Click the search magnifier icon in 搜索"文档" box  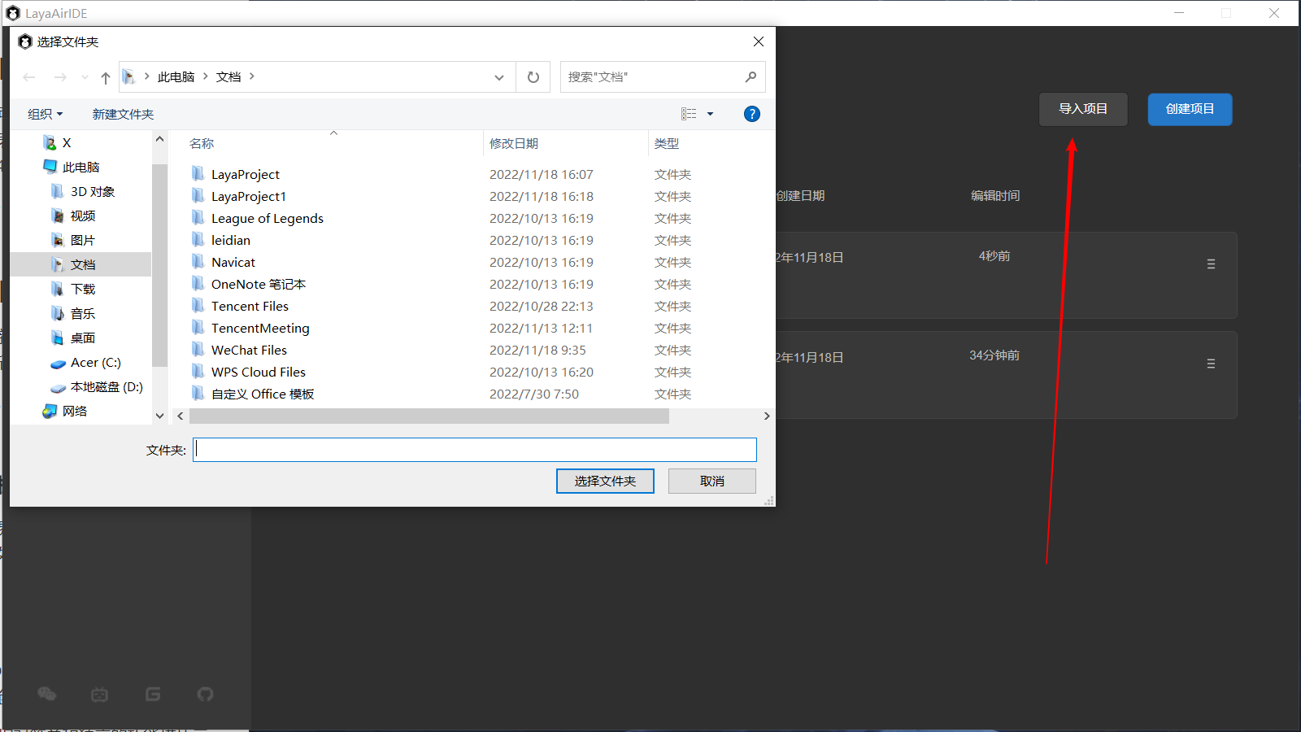(751, 77)
